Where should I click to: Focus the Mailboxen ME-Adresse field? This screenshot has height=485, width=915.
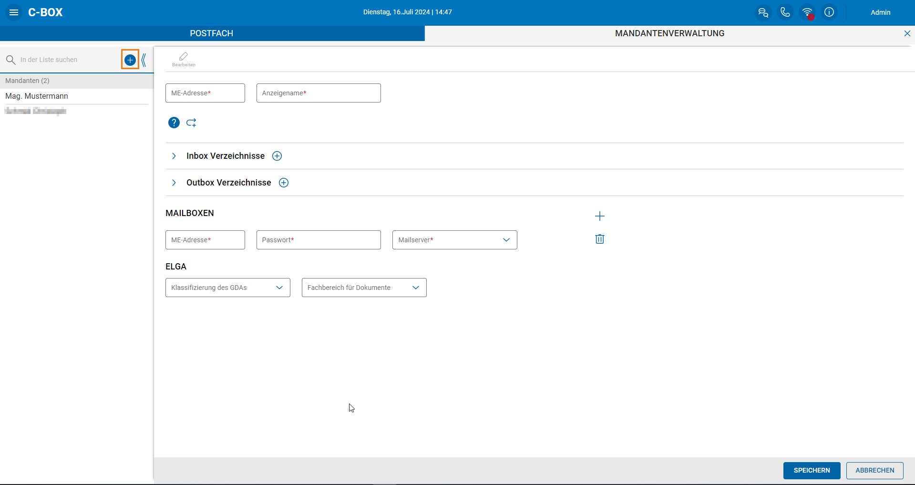click(205, 240)
